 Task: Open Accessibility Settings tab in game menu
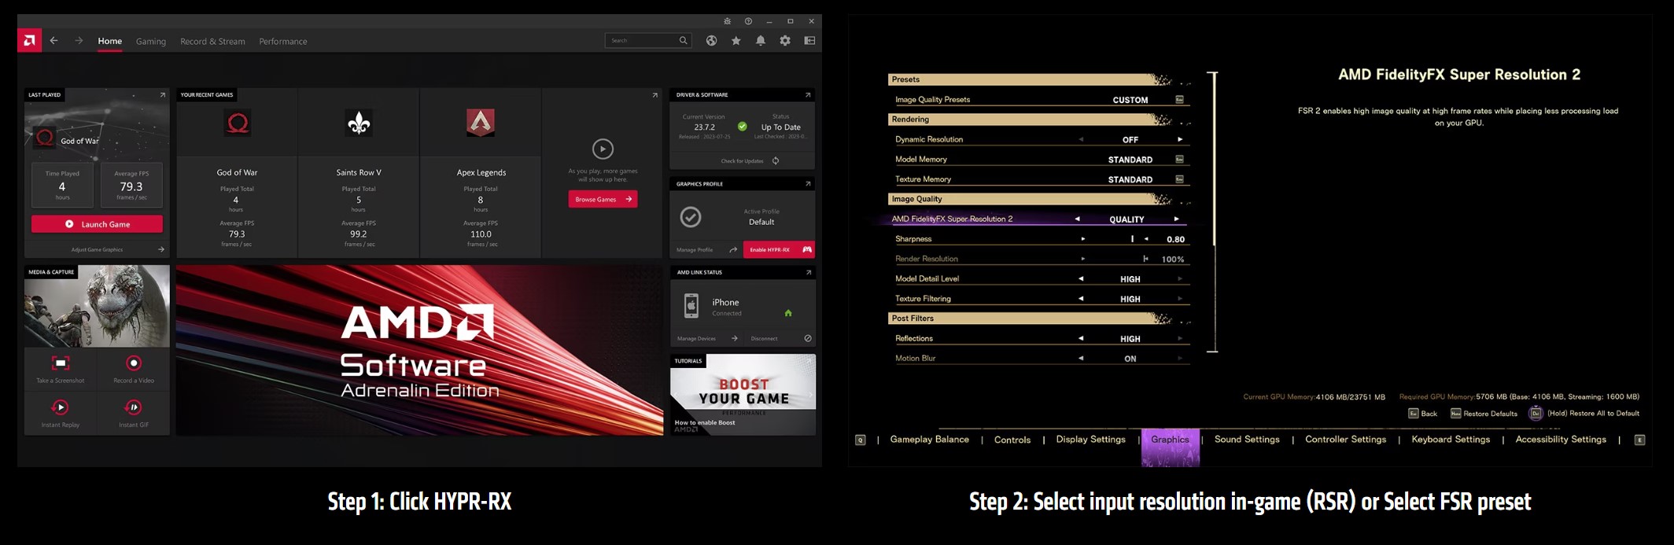[x=1561, y=440]
